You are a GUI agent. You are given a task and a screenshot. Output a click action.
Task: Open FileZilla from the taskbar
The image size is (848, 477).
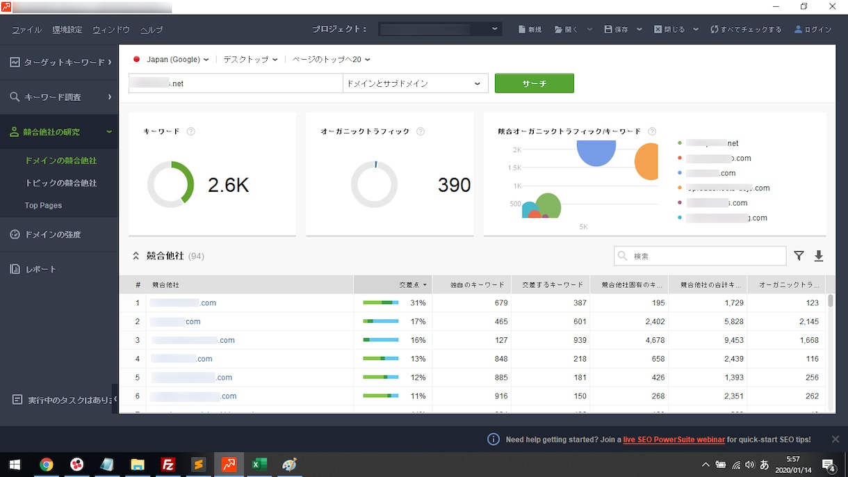point(168,464)
